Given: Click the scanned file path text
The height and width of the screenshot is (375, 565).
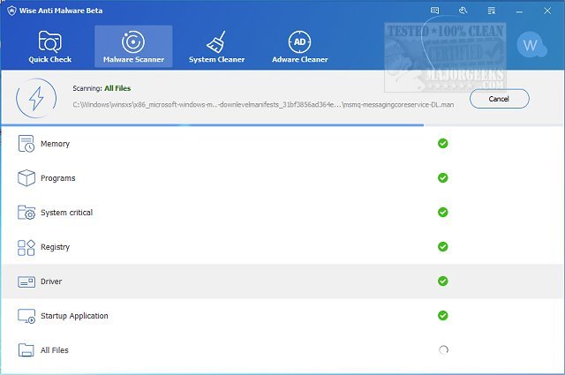Looking at the screenshot, I should point(263,105).
